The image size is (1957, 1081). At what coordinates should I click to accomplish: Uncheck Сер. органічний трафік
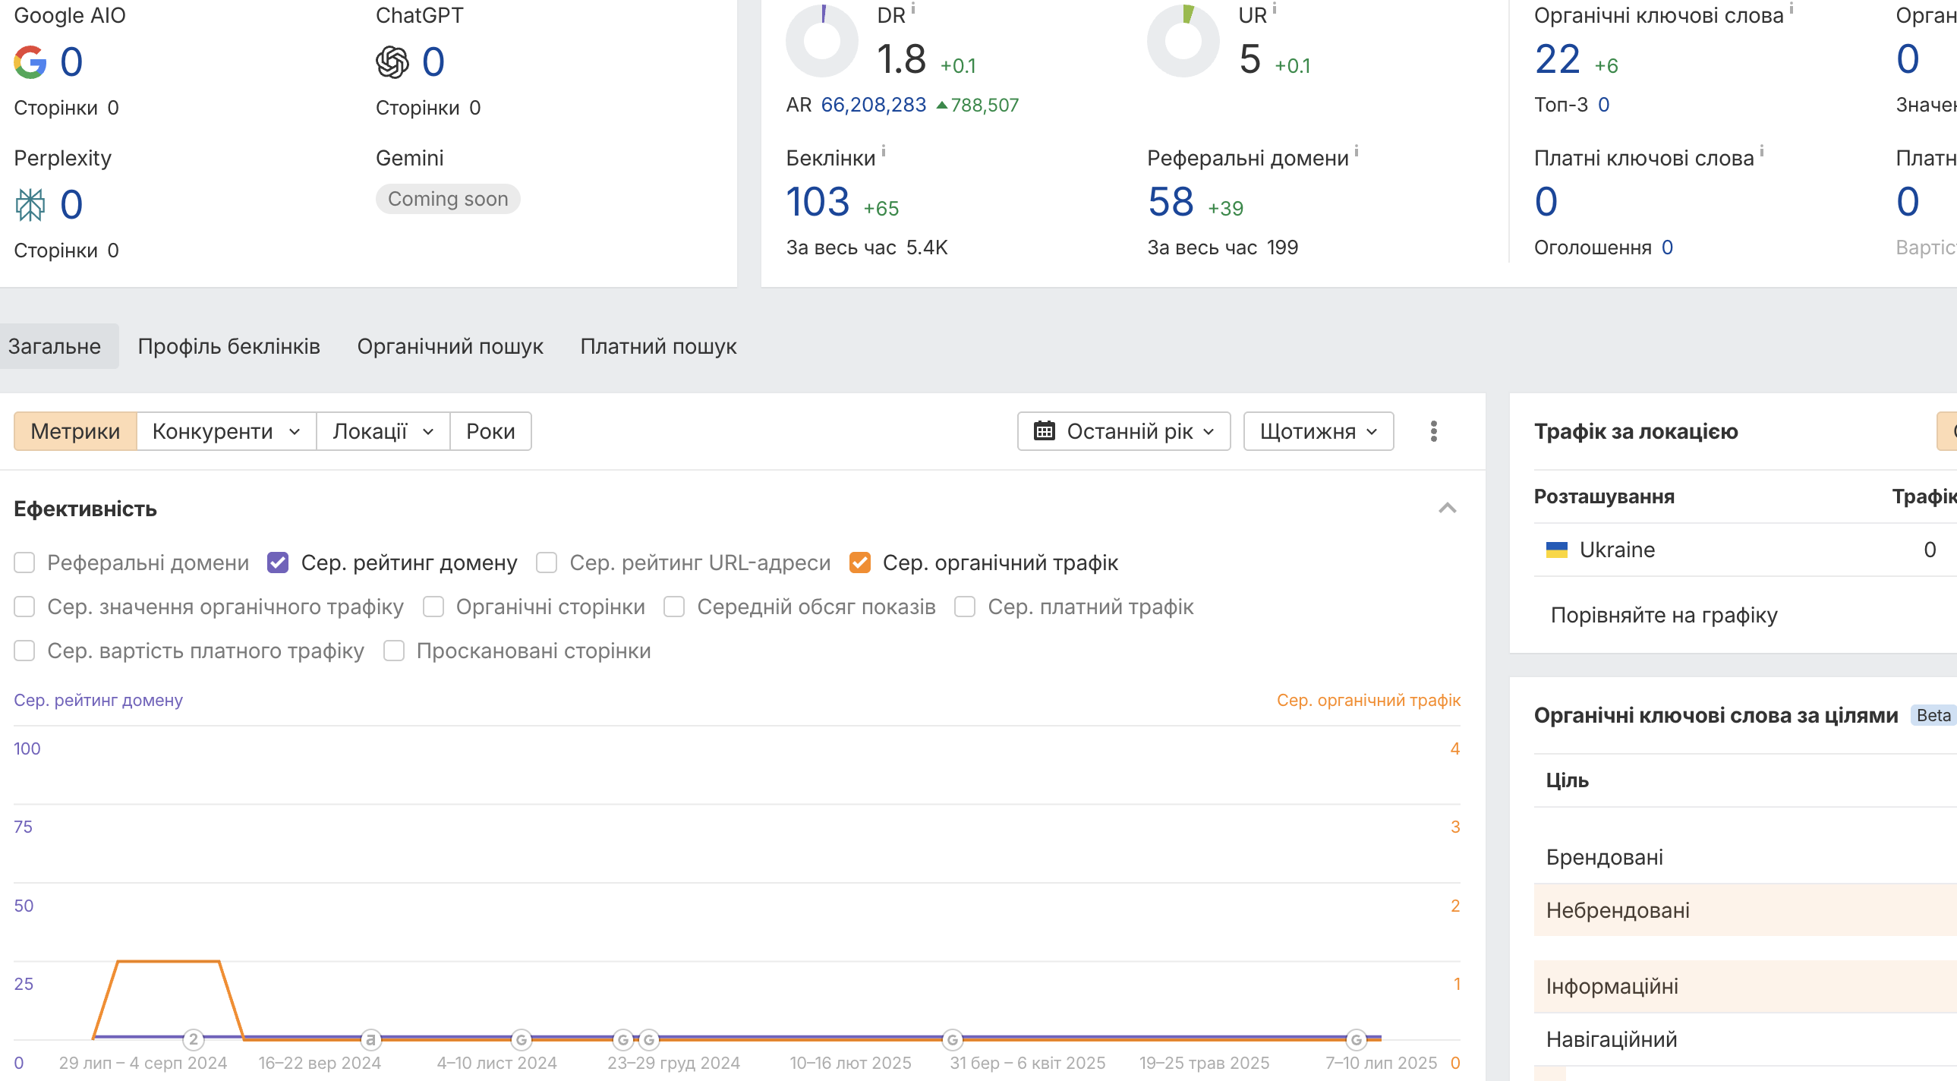(859, 563)
